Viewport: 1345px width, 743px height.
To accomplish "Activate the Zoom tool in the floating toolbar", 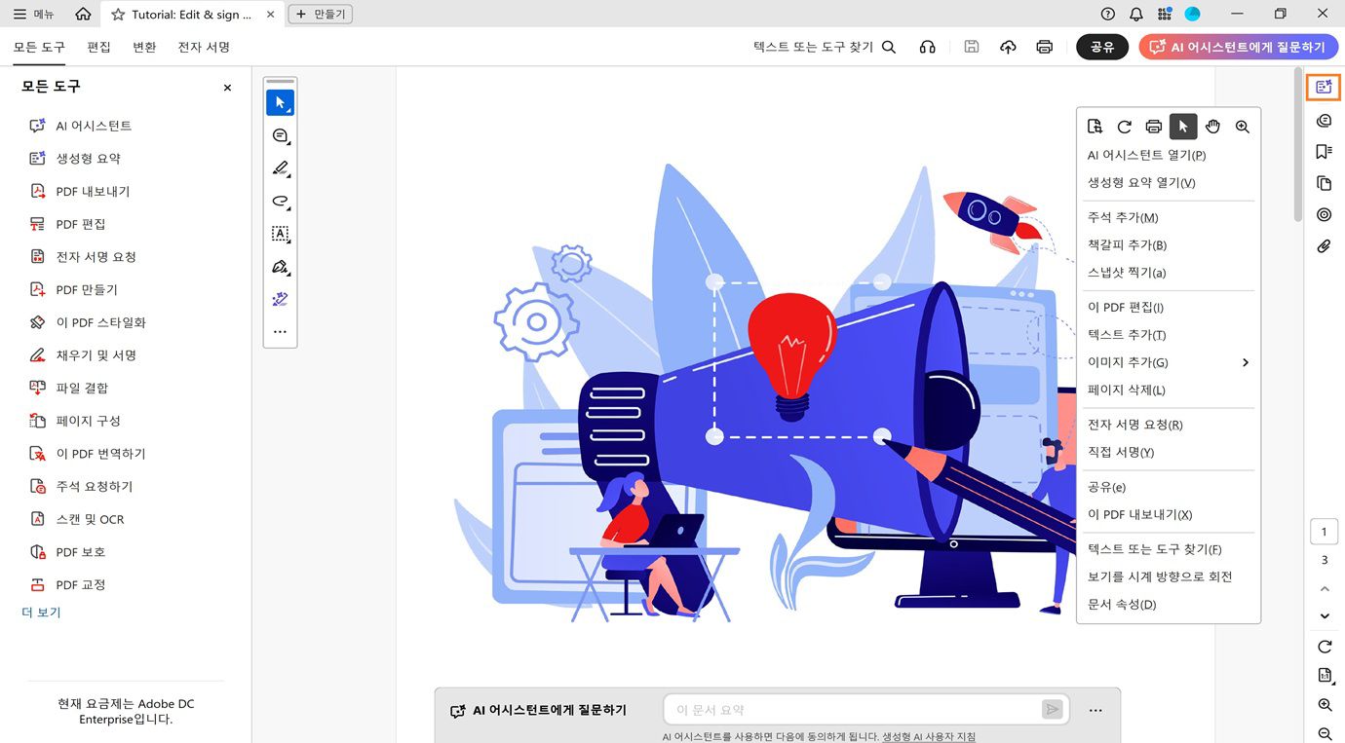I will (x=1243, y=126).
